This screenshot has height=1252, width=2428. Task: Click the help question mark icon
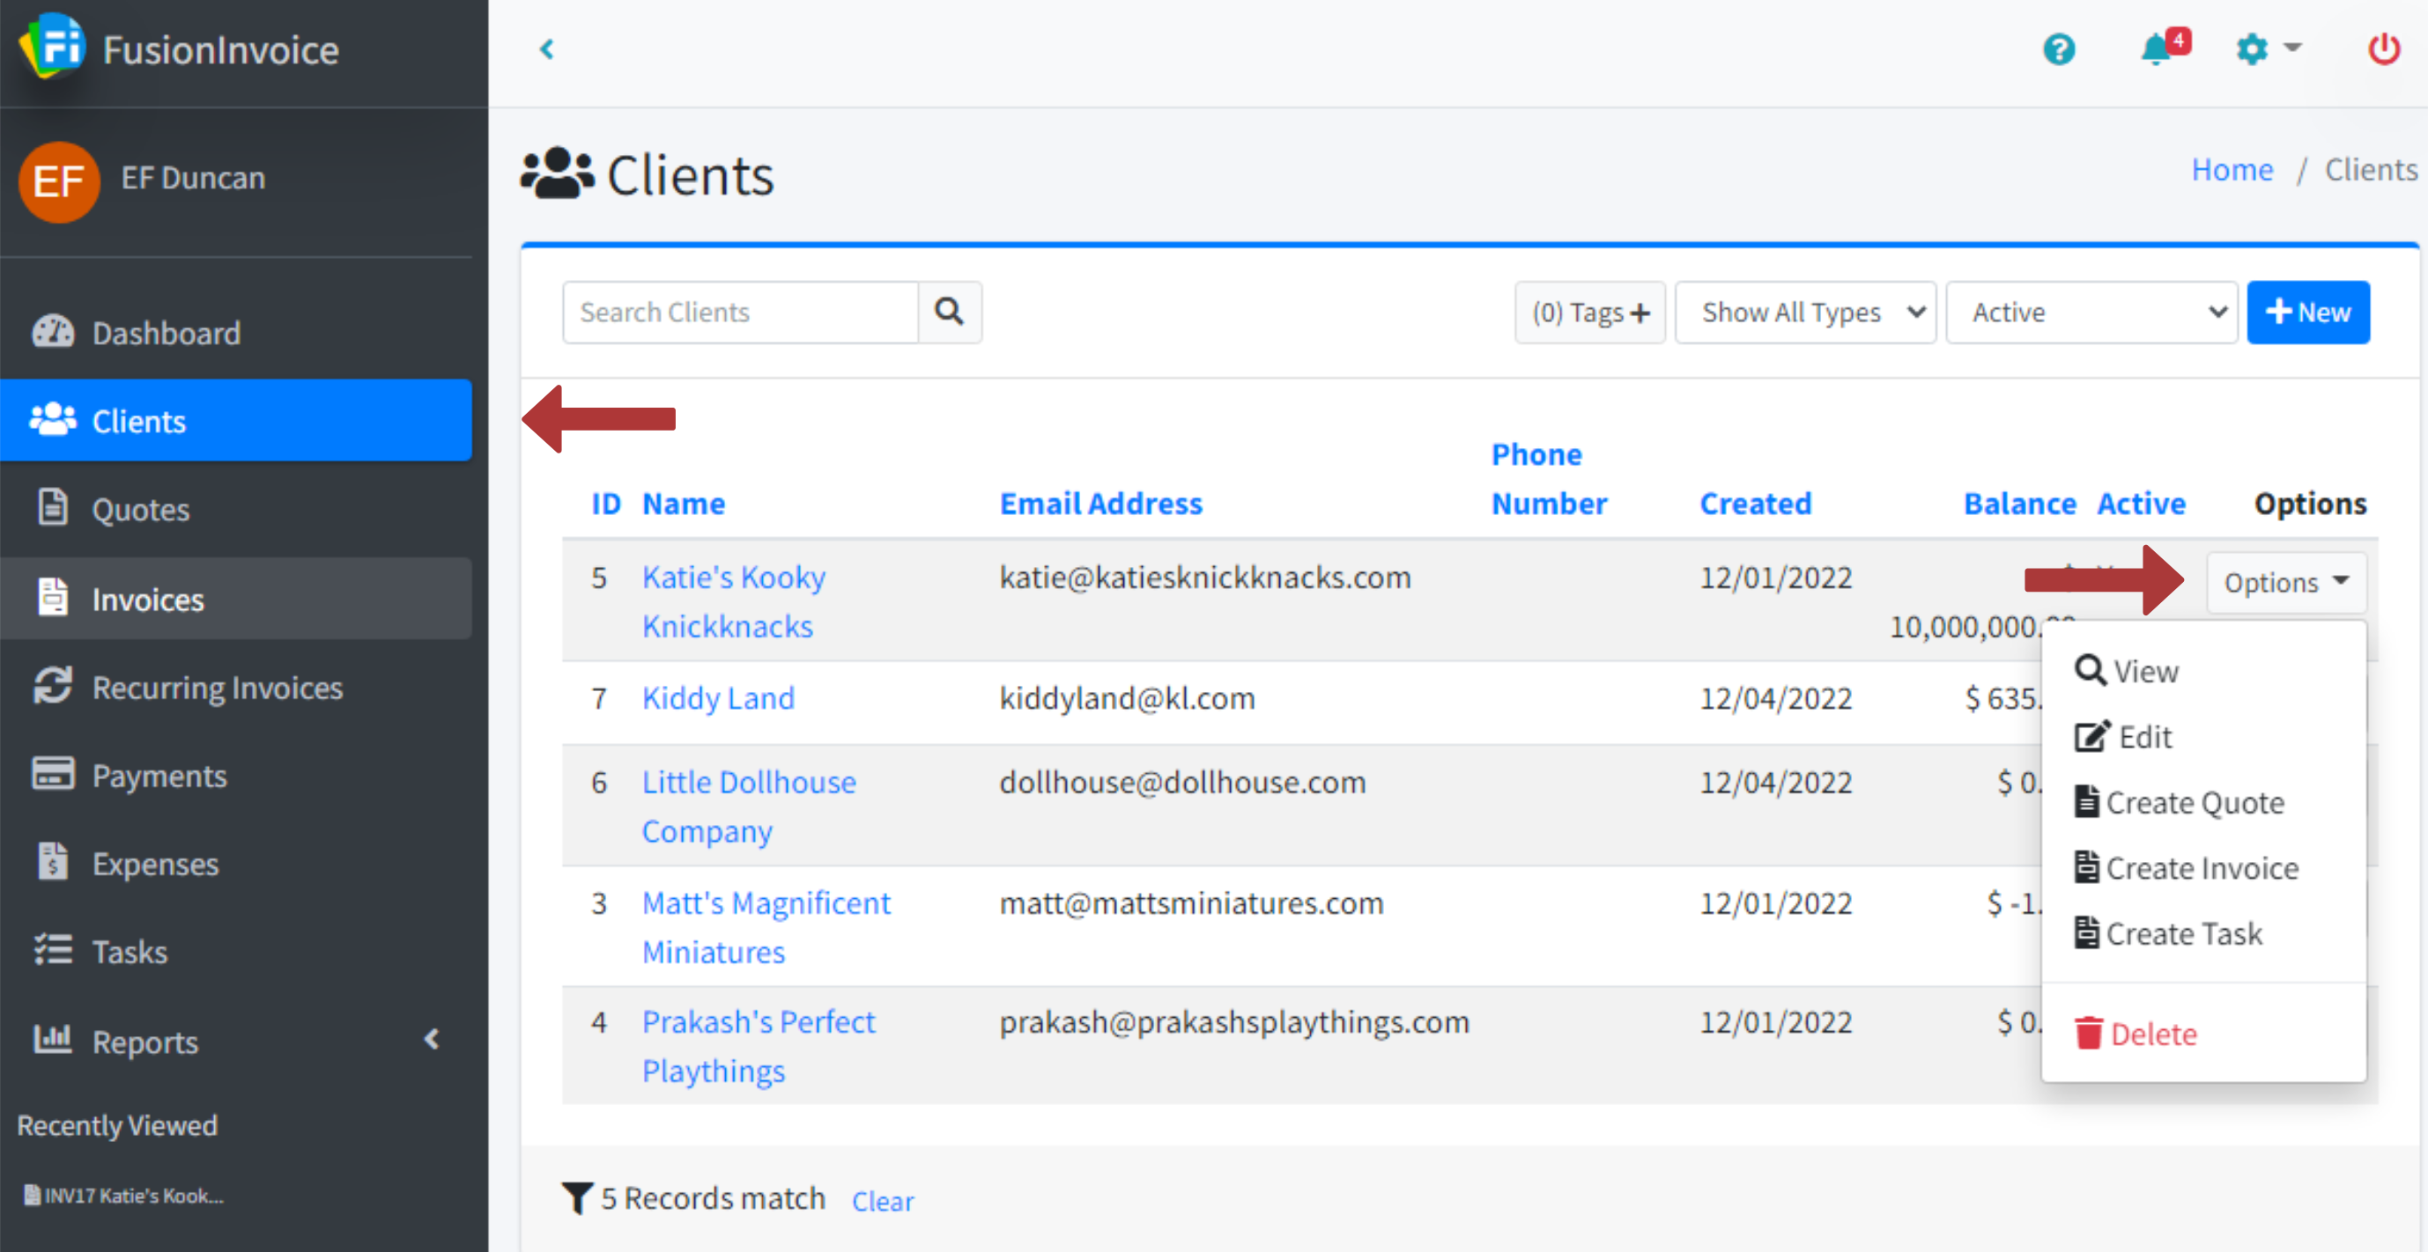pos(2059,49)
